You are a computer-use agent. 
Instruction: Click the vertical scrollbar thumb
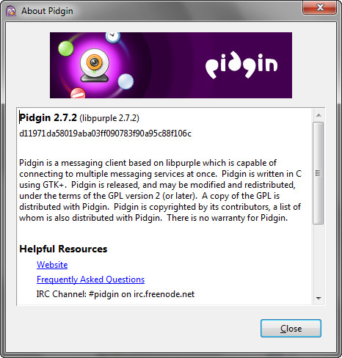319,173
